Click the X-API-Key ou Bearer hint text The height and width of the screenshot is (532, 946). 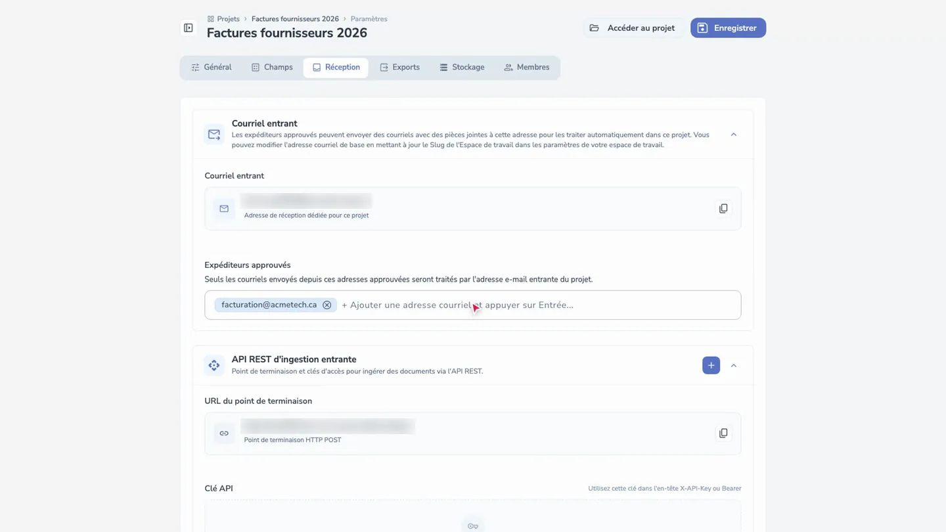[665, 489]
